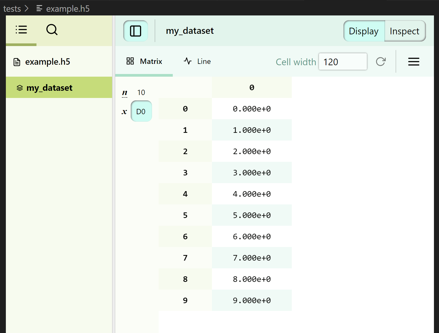The height and width of the screenshot is (333, 439).
Task: Open the tree list view icon
Action: pyautogui.click(x=21, y=30)
